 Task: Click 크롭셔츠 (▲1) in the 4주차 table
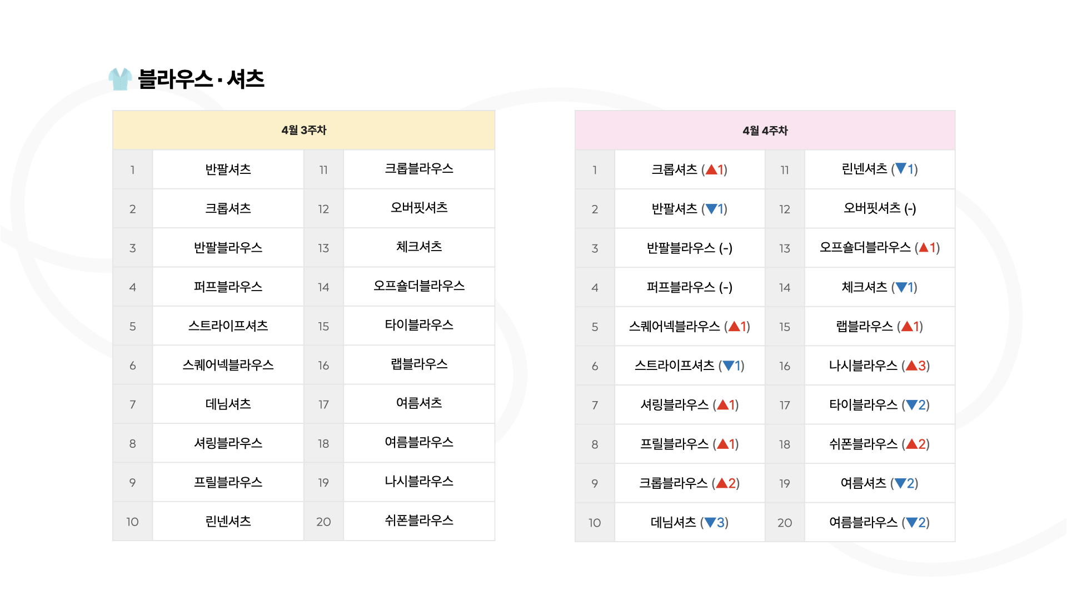(x=690, y=169)
